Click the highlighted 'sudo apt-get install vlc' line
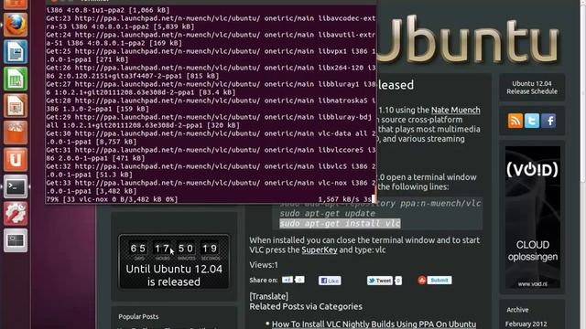 tap(340, 223)
